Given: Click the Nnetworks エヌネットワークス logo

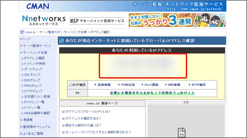Looking at the screenshot, I should (44, 20).
